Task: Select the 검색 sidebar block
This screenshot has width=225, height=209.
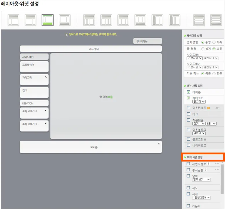Action: click(34, 93)
